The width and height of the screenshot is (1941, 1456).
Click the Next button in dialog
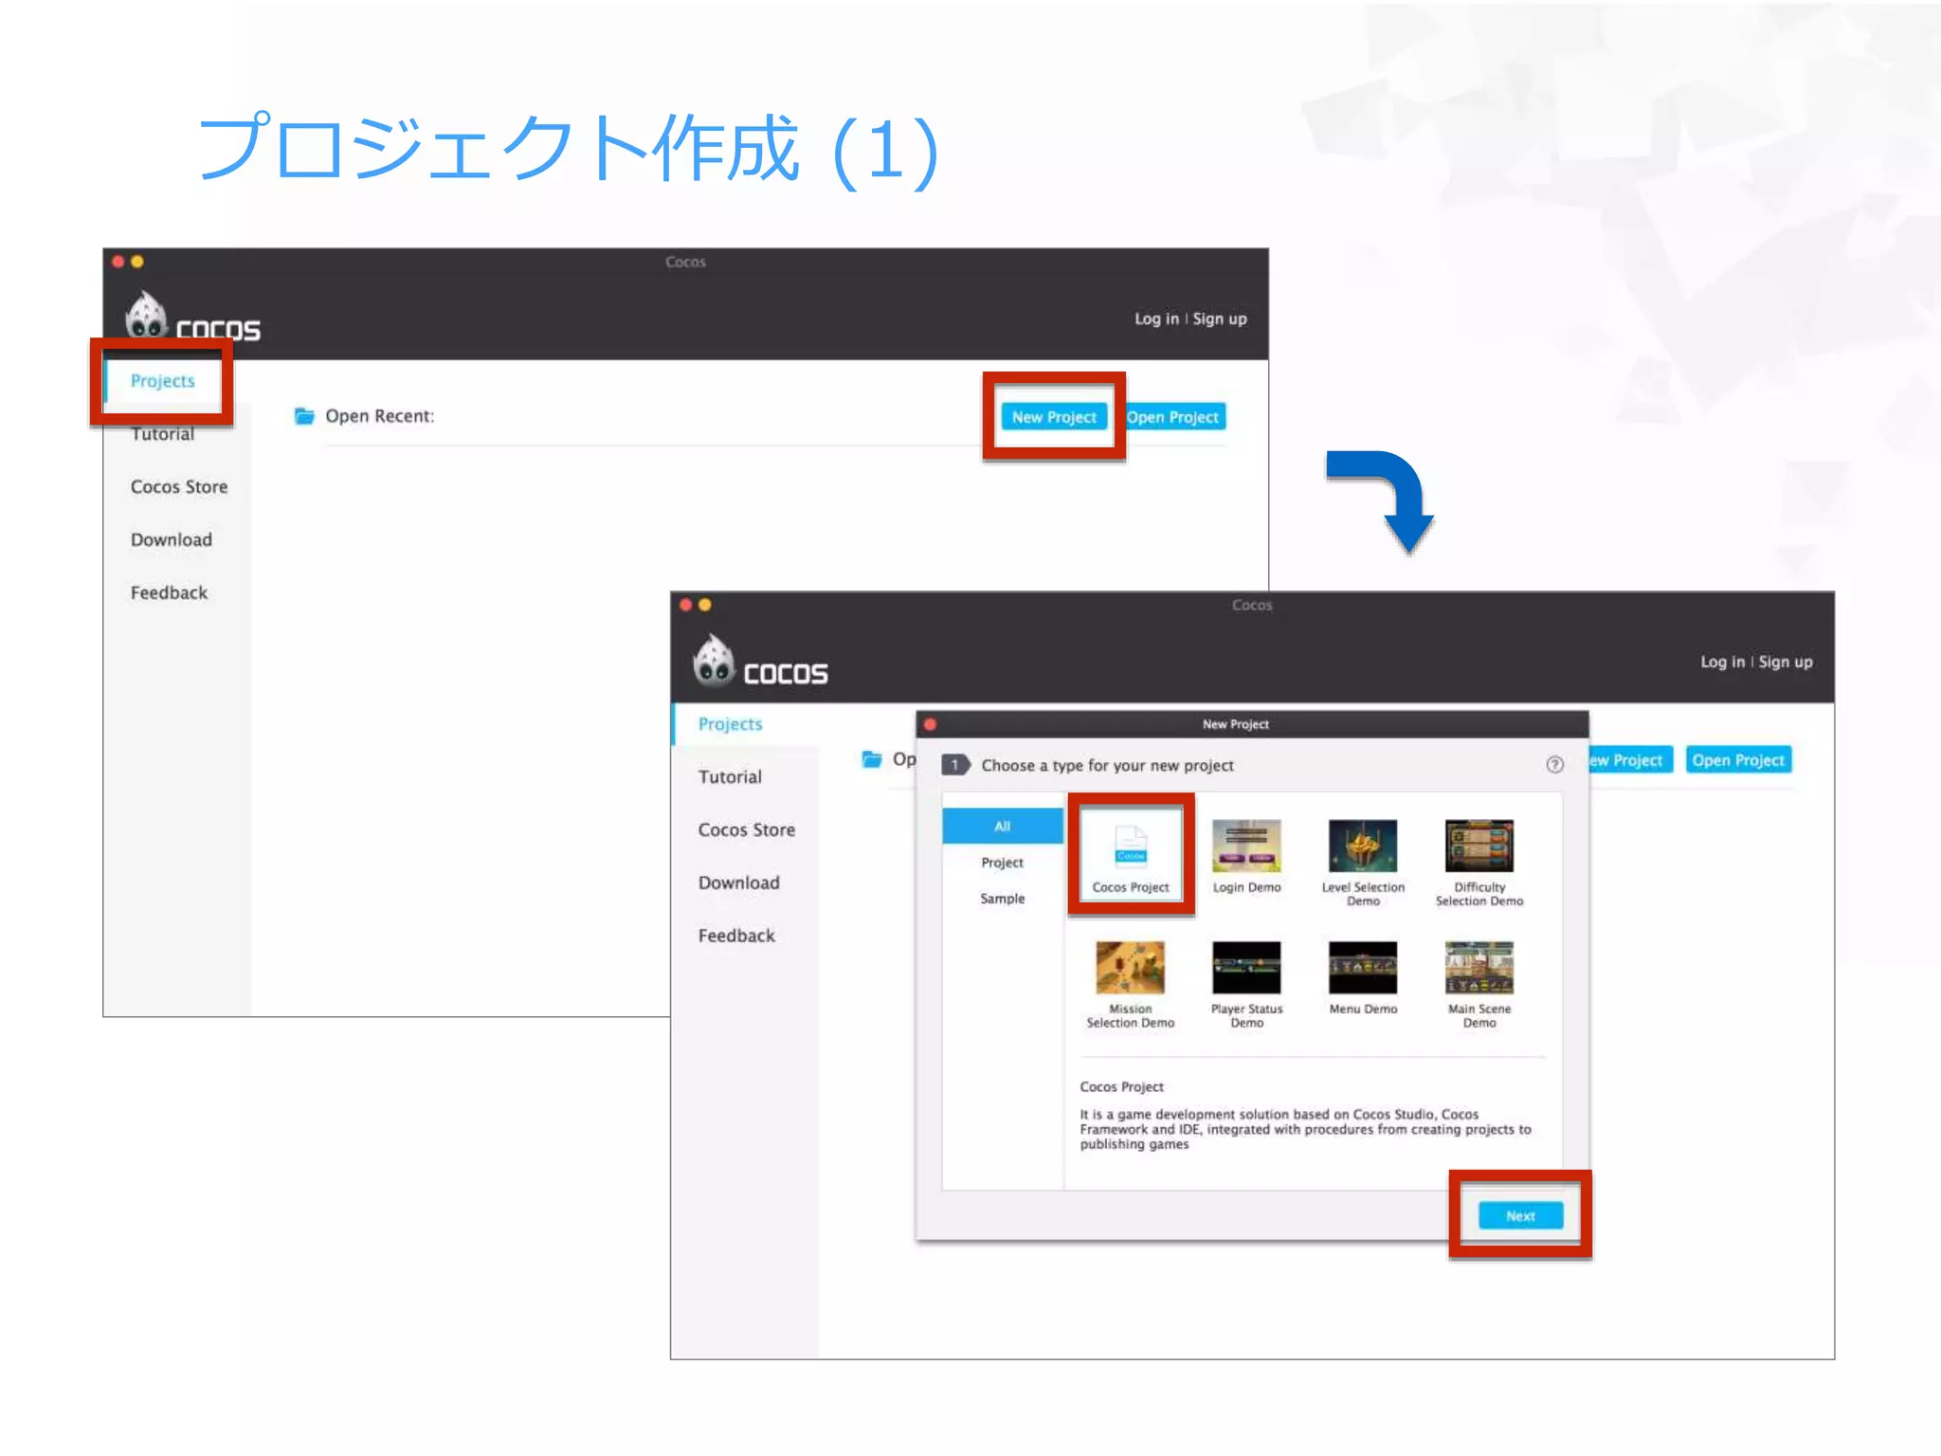tap(1520, 1215)
